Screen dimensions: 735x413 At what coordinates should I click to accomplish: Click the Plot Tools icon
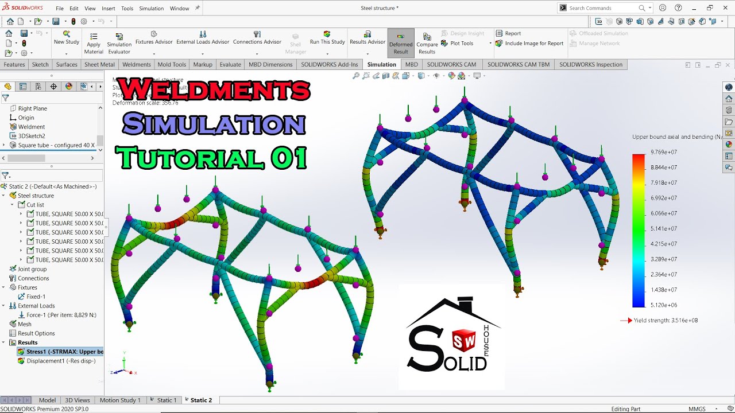tap(445, 43)
